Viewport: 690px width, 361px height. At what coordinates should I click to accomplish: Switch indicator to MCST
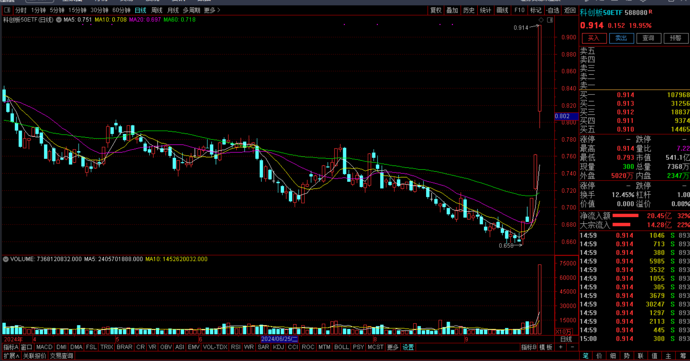(375, 347)
